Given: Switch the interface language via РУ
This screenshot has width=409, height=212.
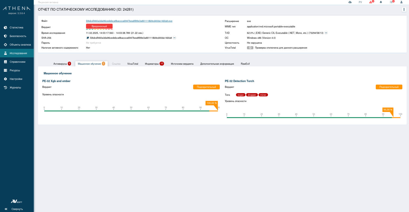Looking at the screenshot, I should pyautogui.click(x=360, y=2).
